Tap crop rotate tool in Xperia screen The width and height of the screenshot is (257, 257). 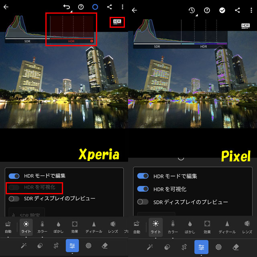tap(56, 246)
